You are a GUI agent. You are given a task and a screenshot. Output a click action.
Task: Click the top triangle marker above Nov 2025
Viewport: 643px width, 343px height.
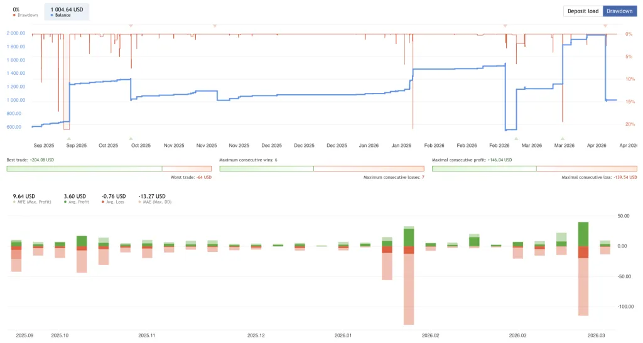(215, 25)
